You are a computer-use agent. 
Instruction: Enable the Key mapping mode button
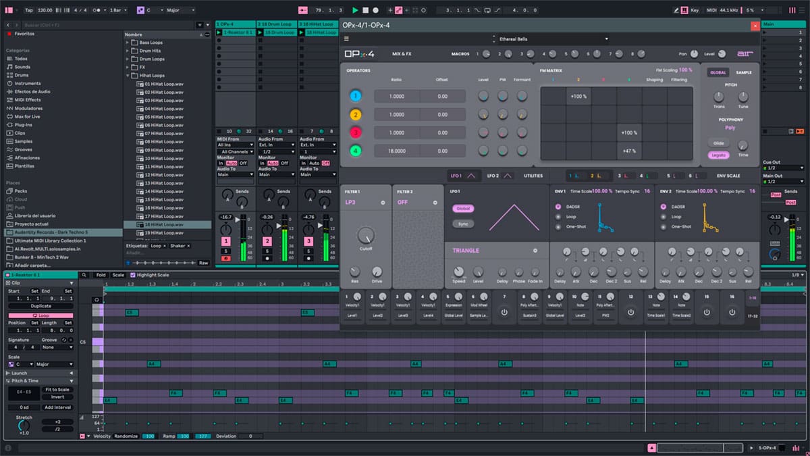click(x=695, y=10)
